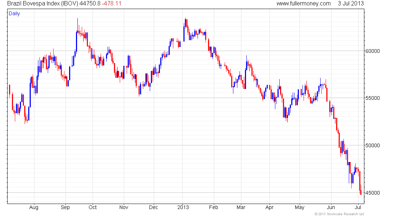
Task: Click the date '3 Jul 2013'
Action: click(351, 4)
